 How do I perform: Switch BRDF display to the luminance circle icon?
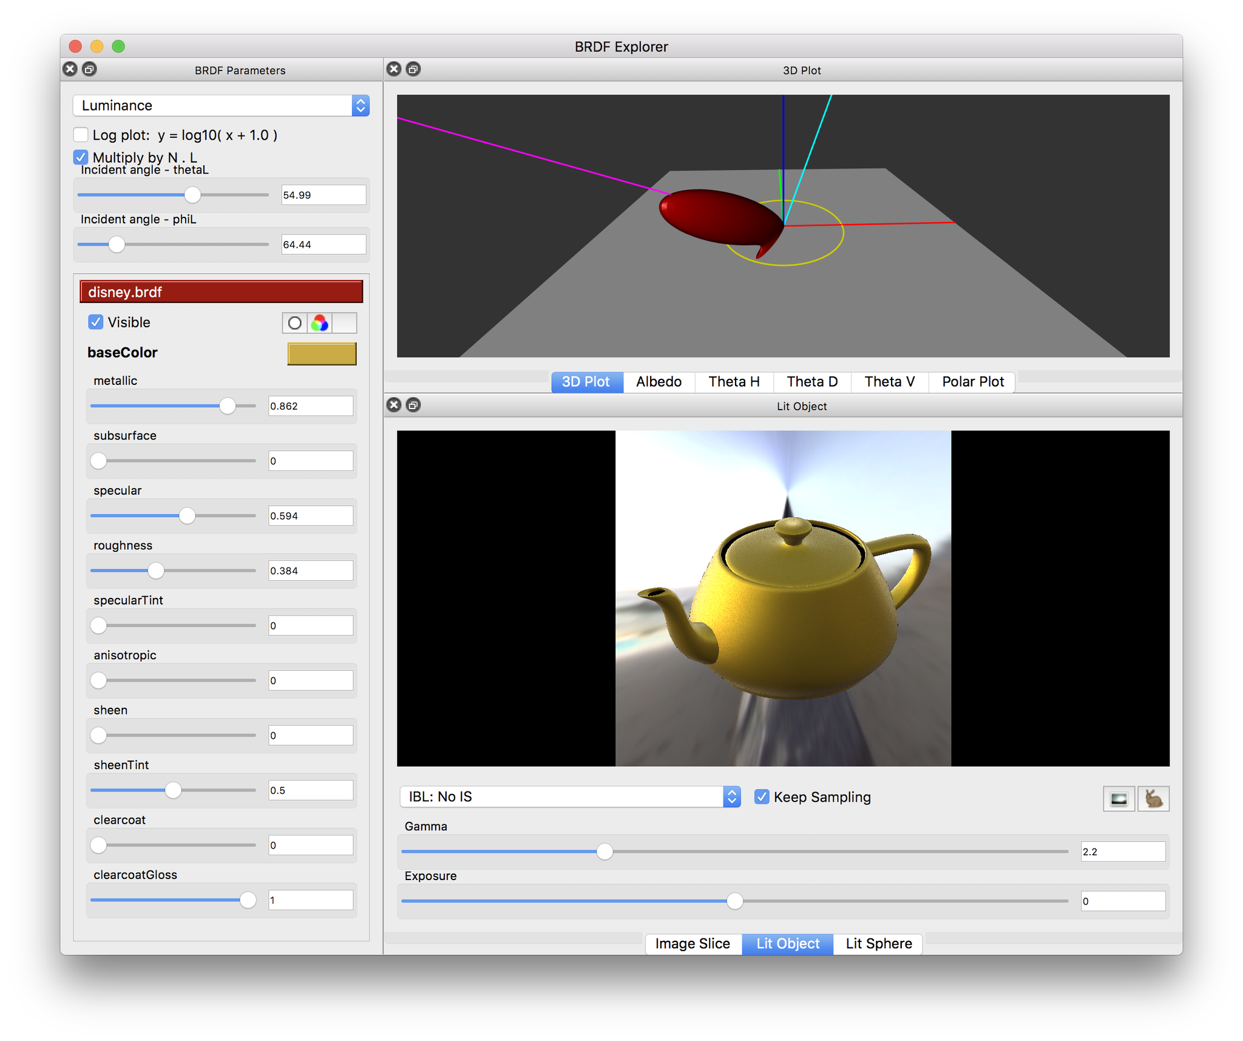(295, 323)
